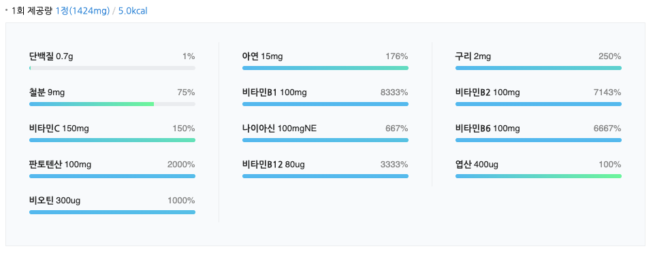Image resolution: width=655 pixels, height=253 pixels.
Task: Click the 철분 9mg progress bar
Action: [x=112, y=104]
